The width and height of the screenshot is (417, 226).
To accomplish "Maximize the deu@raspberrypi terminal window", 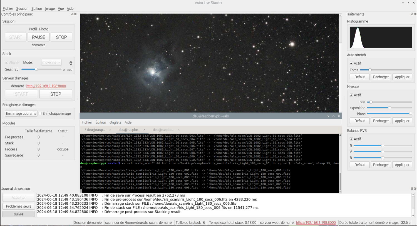I will point(333,116).
